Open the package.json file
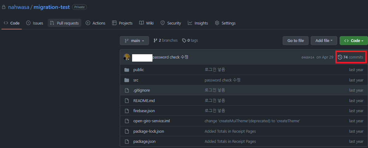368x148 pixels. pyautogui.click(x=144, y=142)
